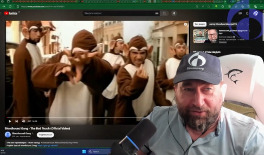Open options menu for 'Зеленский добился ударов' video
The image size is (264, 155).
[x=250, y=31]
